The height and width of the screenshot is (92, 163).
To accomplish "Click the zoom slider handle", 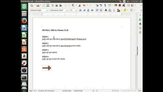I will [x=128, y=91].
